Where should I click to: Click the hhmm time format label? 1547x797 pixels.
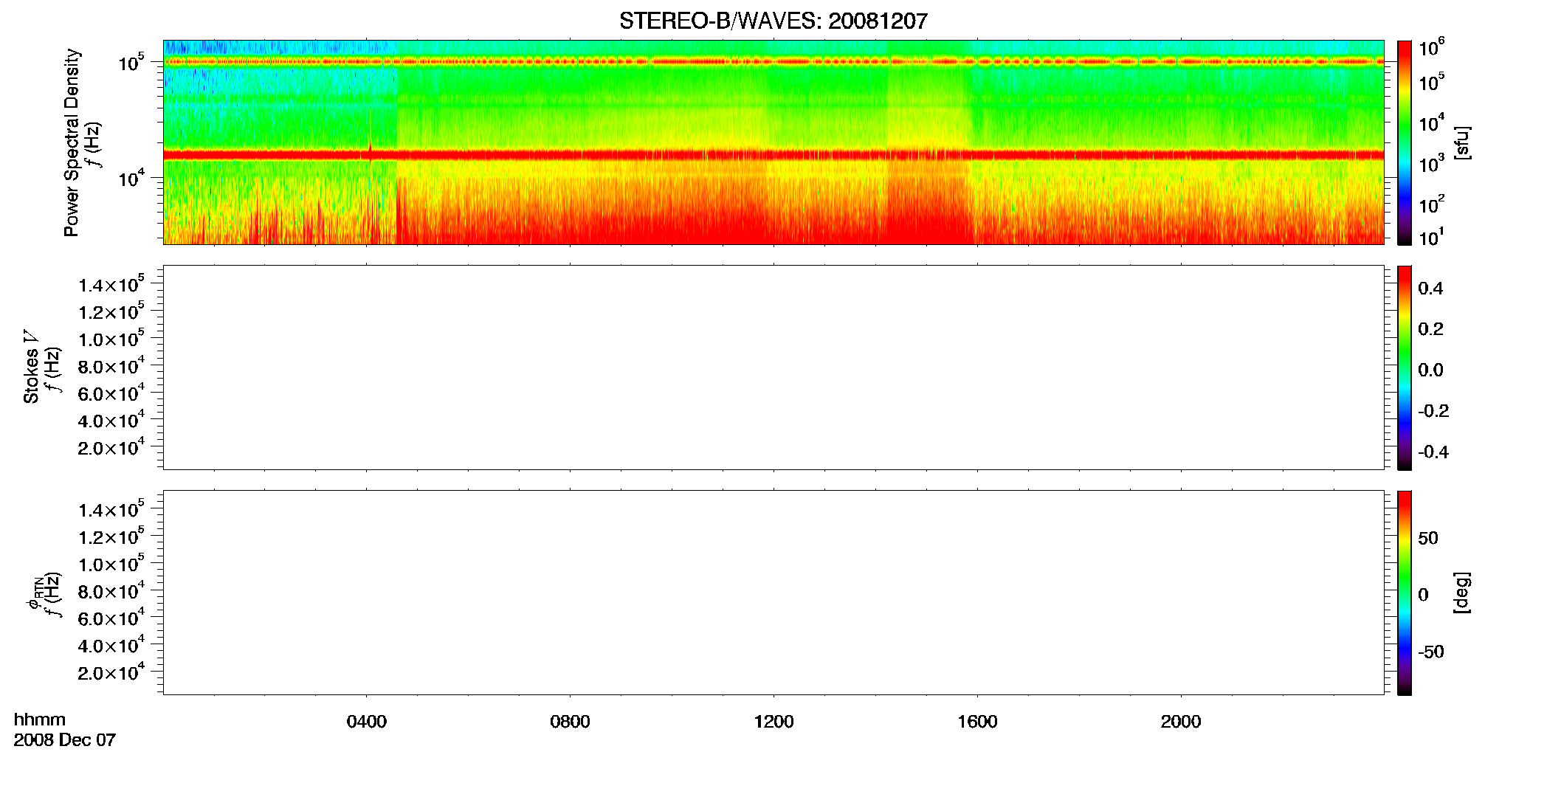point(40,720)
